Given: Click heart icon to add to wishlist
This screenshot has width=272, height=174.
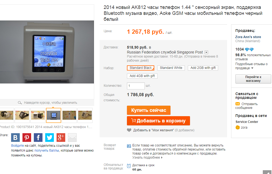Looking at the screenshot, I should point(129,130).
